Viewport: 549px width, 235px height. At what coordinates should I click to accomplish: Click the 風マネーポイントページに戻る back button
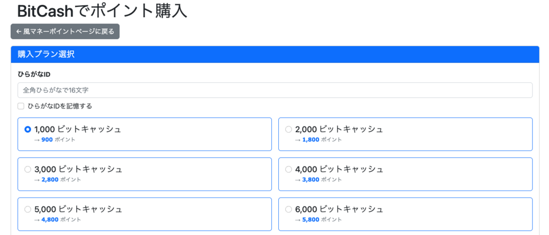pos(65,32)
